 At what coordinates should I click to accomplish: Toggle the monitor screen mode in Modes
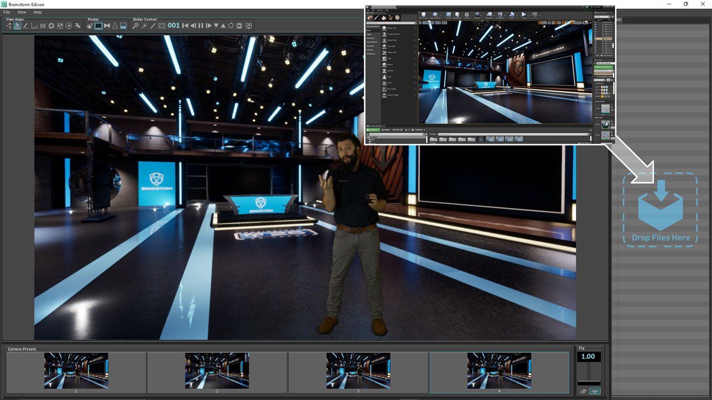pos(98,26)
